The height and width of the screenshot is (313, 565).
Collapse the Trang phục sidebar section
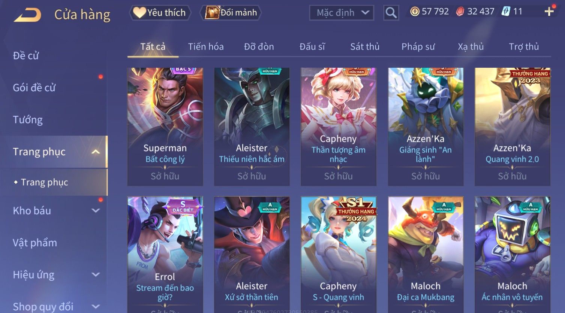[96, 152]
